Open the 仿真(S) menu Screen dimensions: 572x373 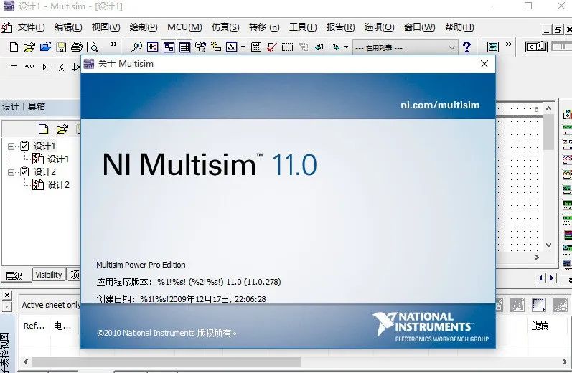coord(225,27)
